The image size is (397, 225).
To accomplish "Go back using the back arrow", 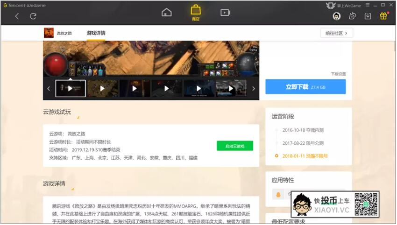I will click(x=17, y=16).
